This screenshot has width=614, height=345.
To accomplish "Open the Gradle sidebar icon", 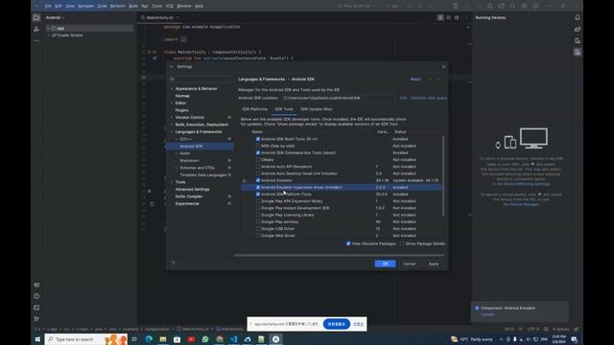I will click(x=578, y=30).
